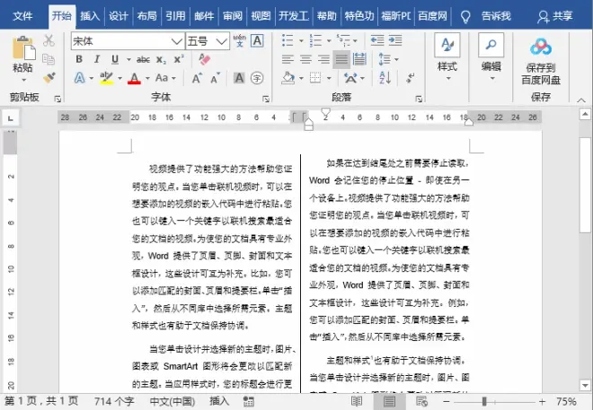This screenshot has width=593, height=410.
Task: Sort text A to Z
Action: point(385,78)
